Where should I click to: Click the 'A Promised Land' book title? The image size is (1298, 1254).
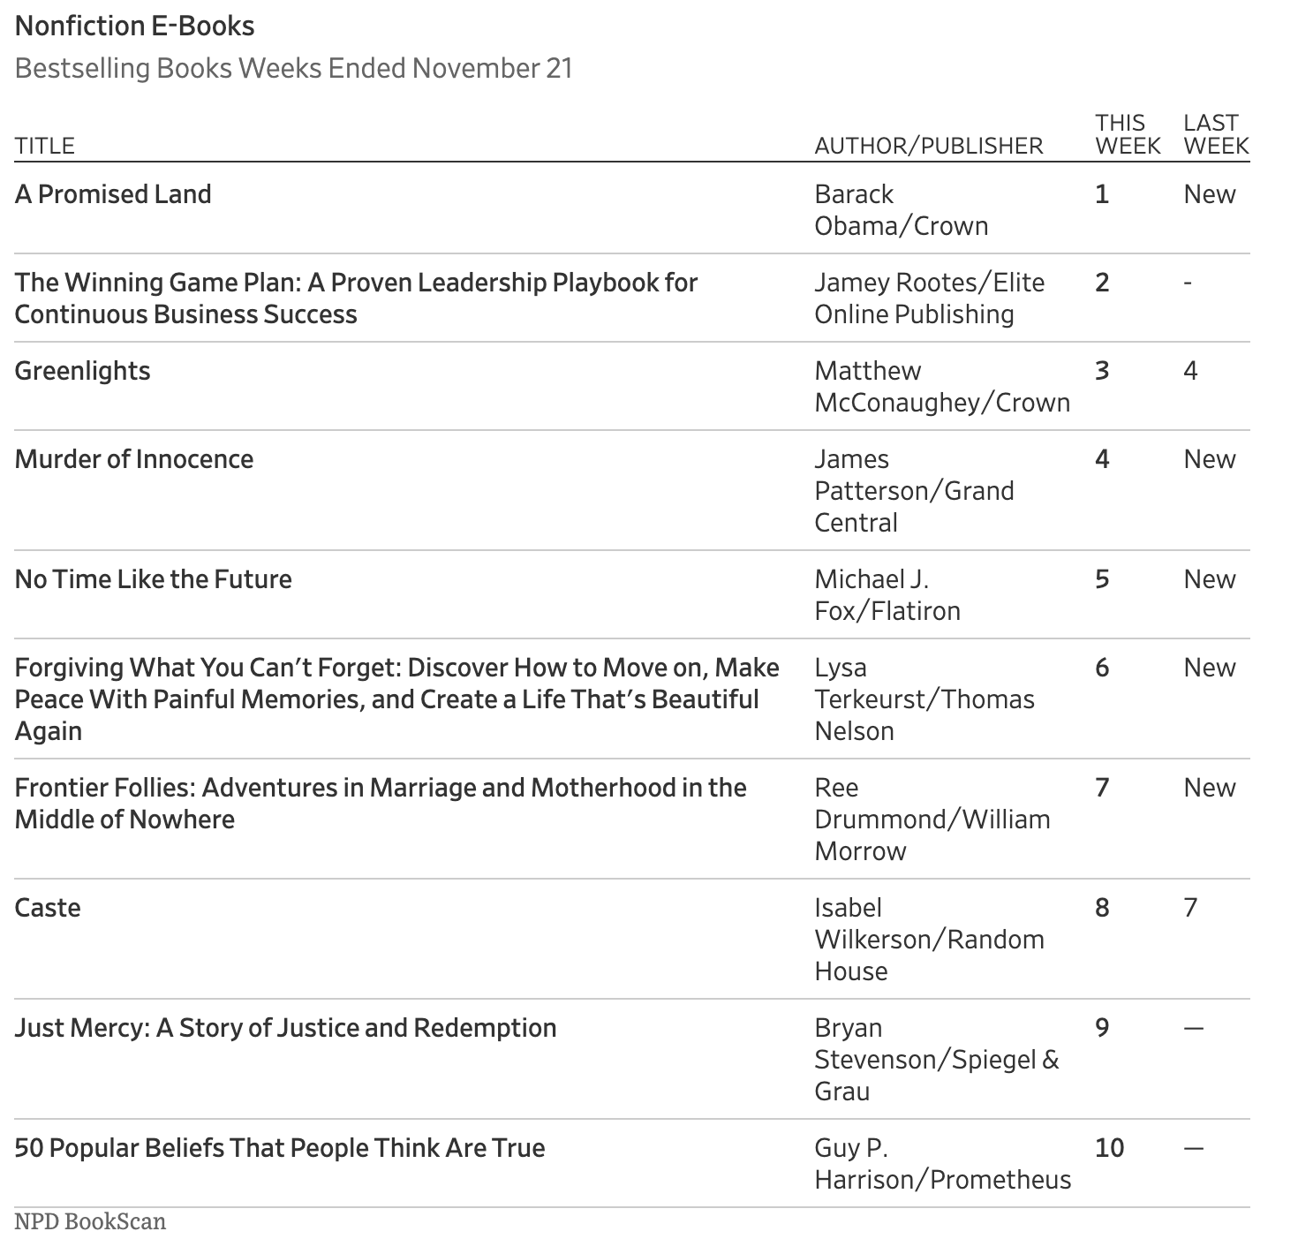pyautogui.click(x=113, y=194)
